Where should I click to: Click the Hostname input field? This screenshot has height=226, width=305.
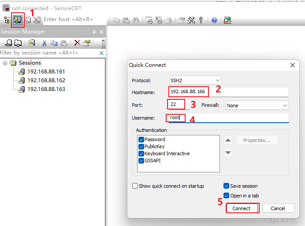[x=229, y=92]
